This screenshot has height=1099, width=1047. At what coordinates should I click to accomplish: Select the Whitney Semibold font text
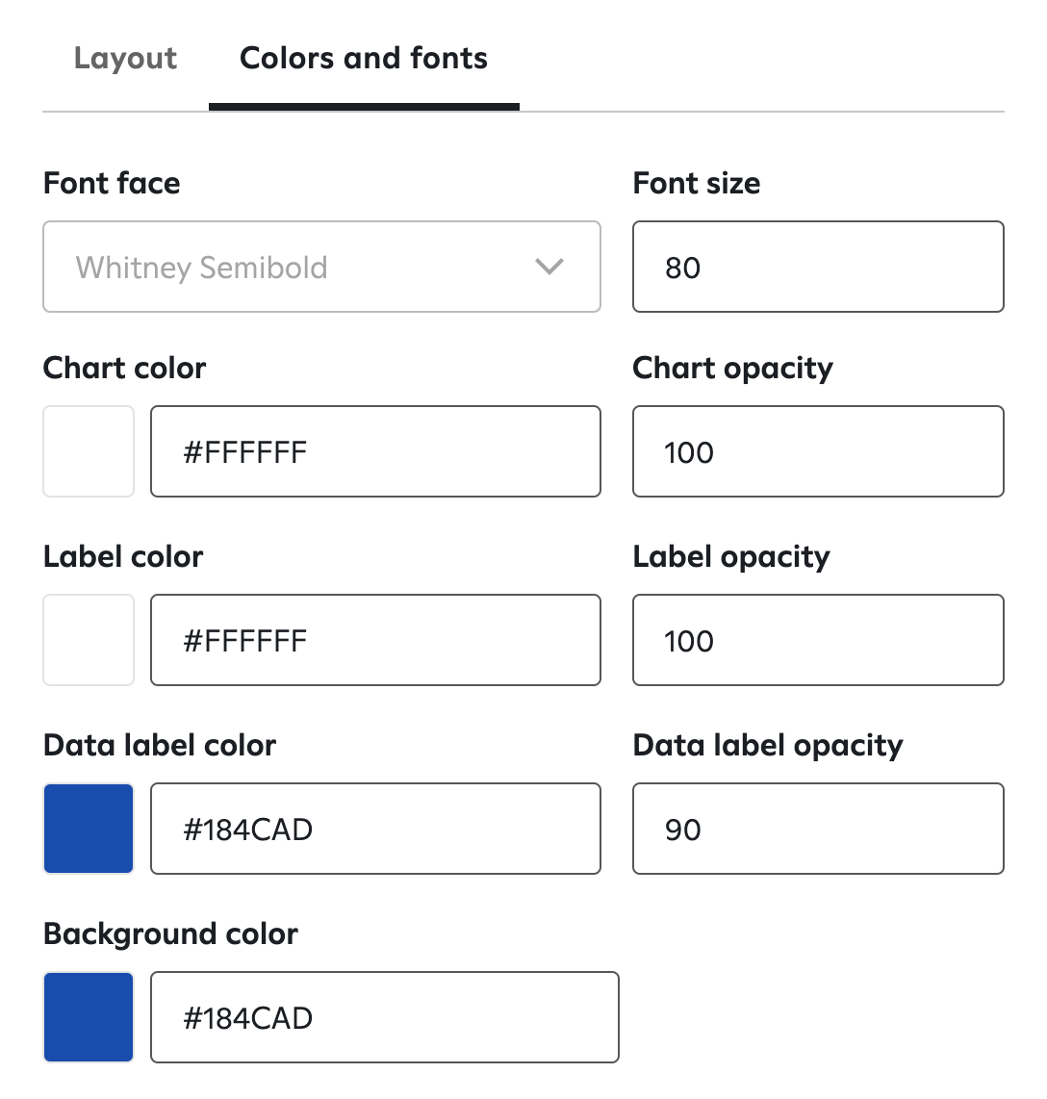[x=202, y=268]
